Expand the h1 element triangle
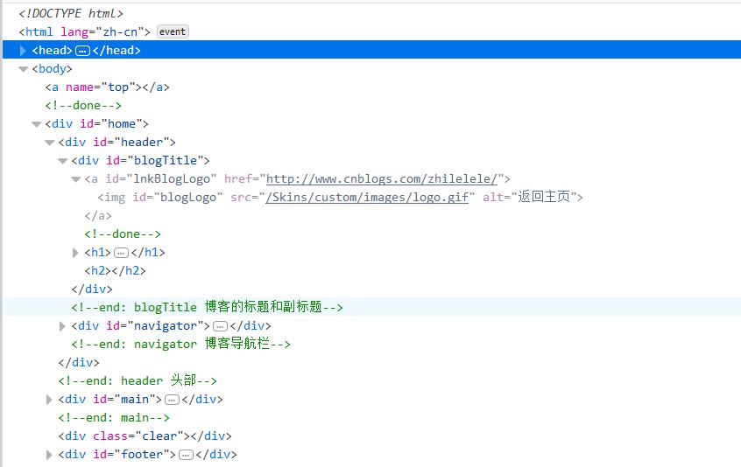741x467 pixels. click(x=75, y=253)
